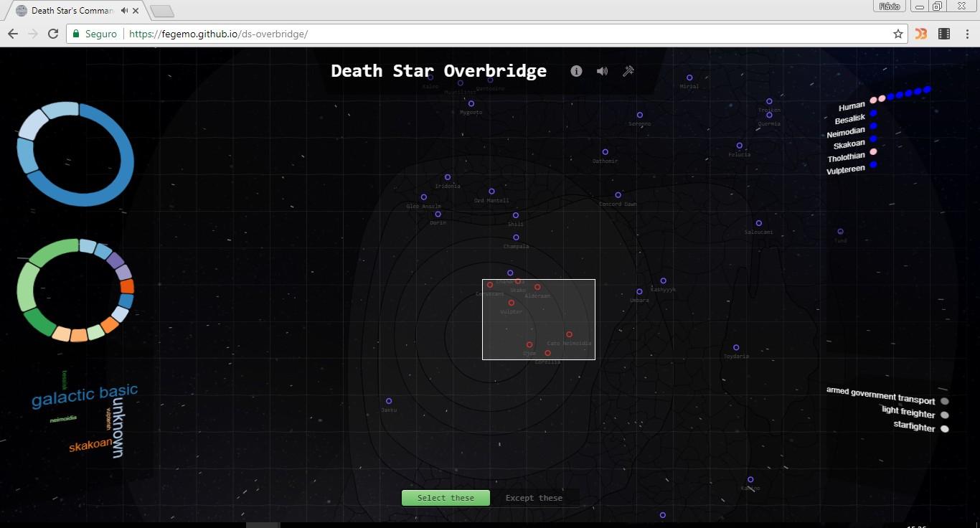Open the Flávio profile switcher
980x528 pixels.
[890, 6]
